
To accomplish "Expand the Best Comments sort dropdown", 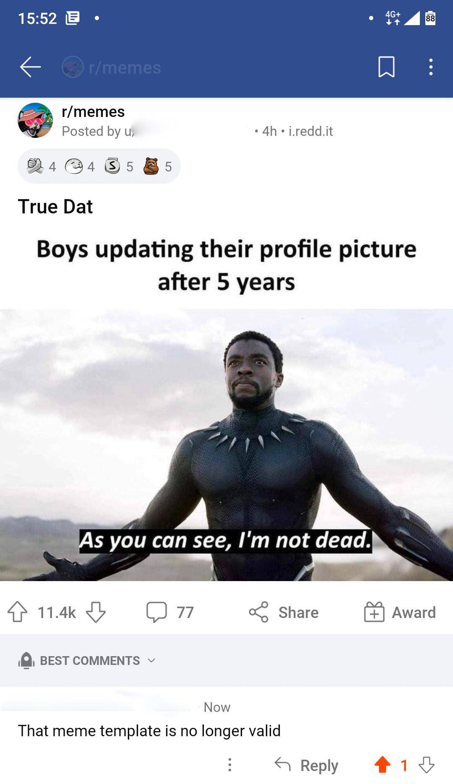I will point(87,660).
